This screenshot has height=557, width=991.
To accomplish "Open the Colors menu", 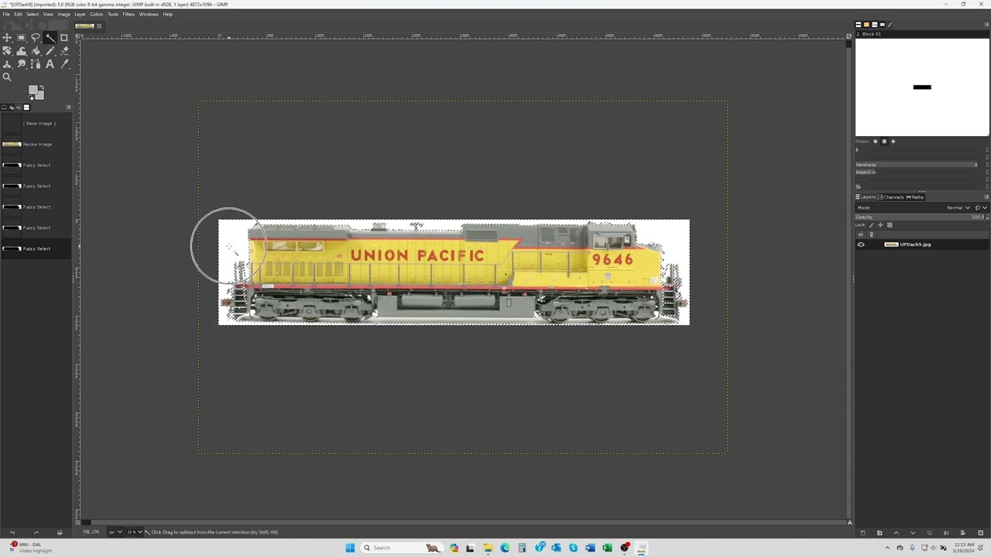I will point(96,14).
